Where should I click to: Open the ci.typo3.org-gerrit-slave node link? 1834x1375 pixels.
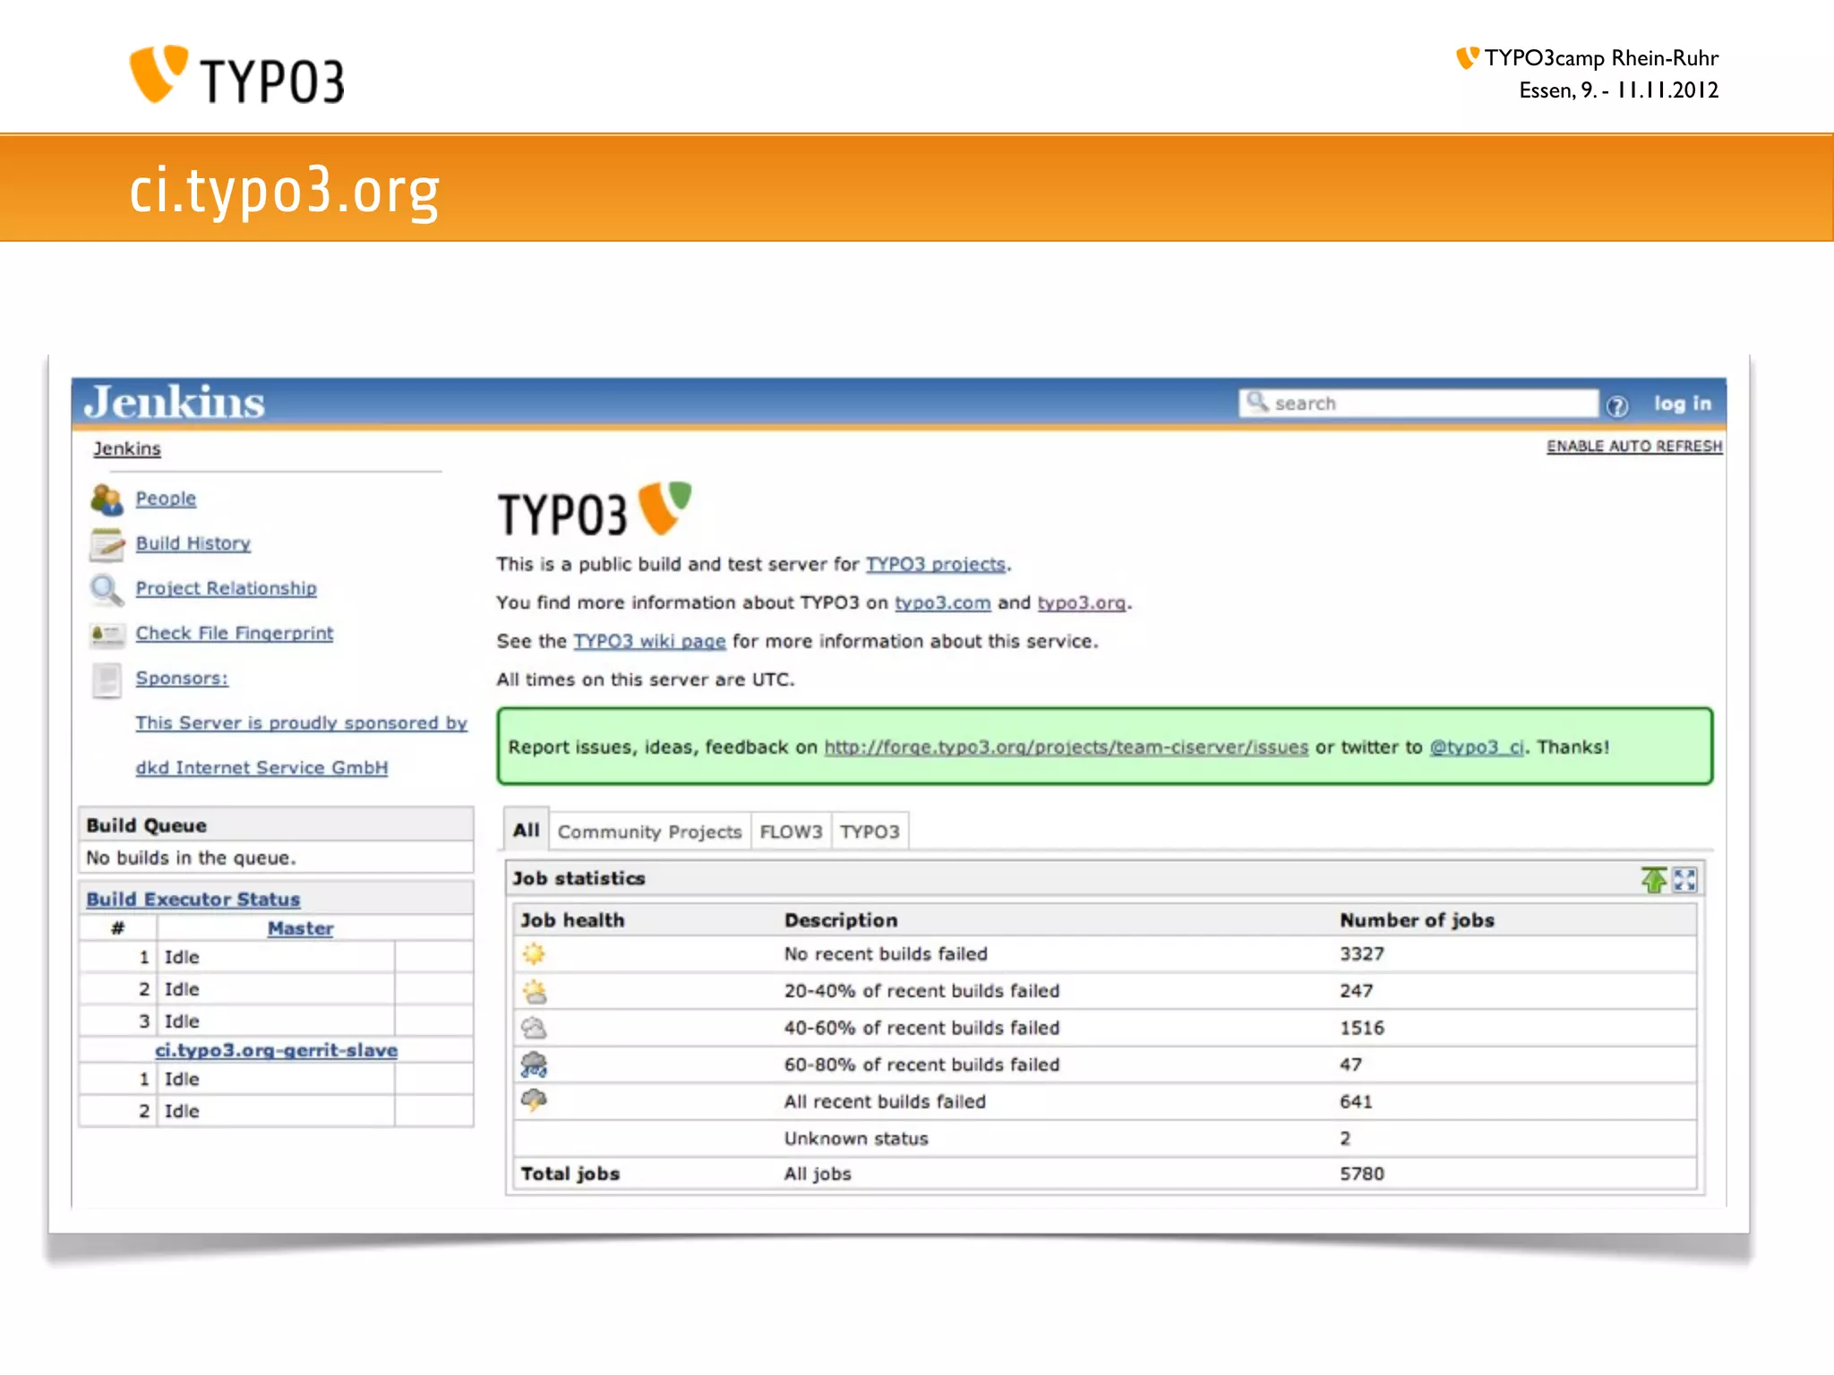(x=276, y=1050)
